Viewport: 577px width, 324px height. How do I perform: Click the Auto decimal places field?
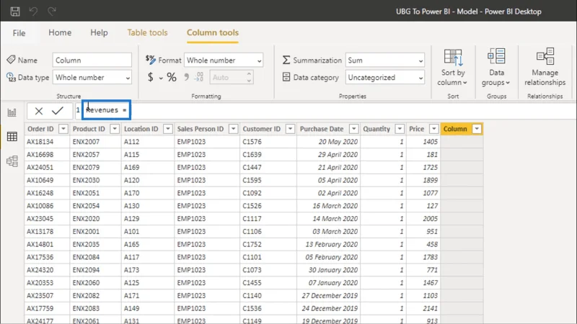[227, 78]
